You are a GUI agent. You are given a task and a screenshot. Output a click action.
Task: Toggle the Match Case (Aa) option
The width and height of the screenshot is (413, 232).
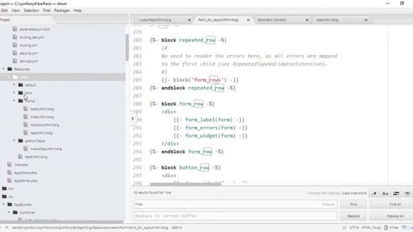click(385, 193)
